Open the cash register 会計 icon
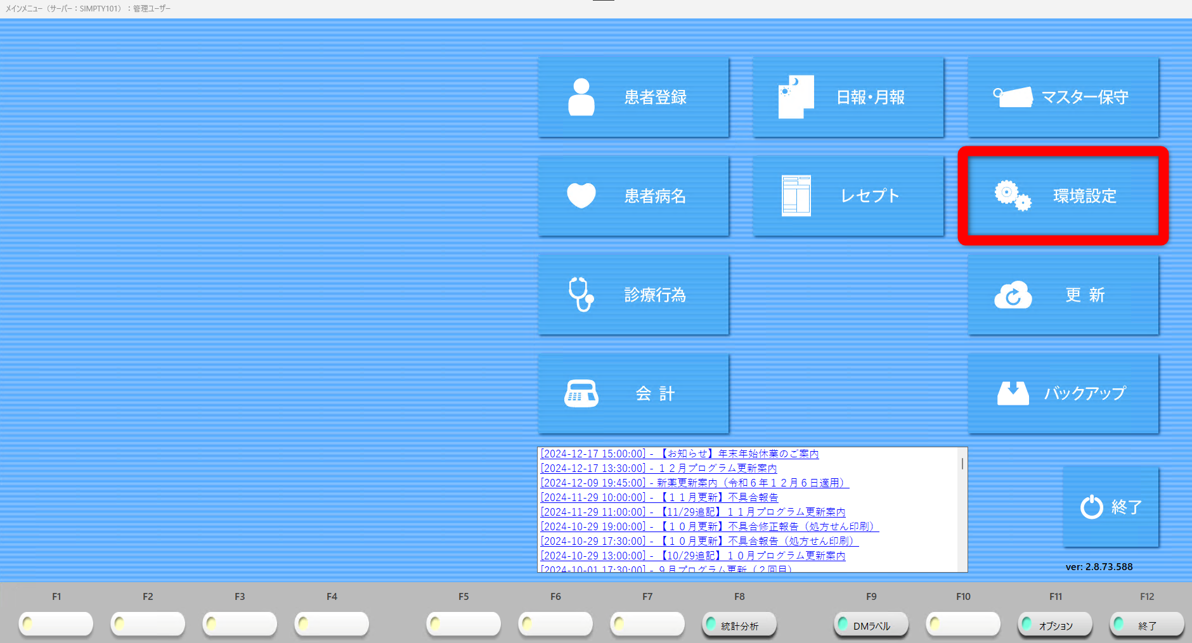The height and width of the screenshot is (643, 1192). point(581,393)
